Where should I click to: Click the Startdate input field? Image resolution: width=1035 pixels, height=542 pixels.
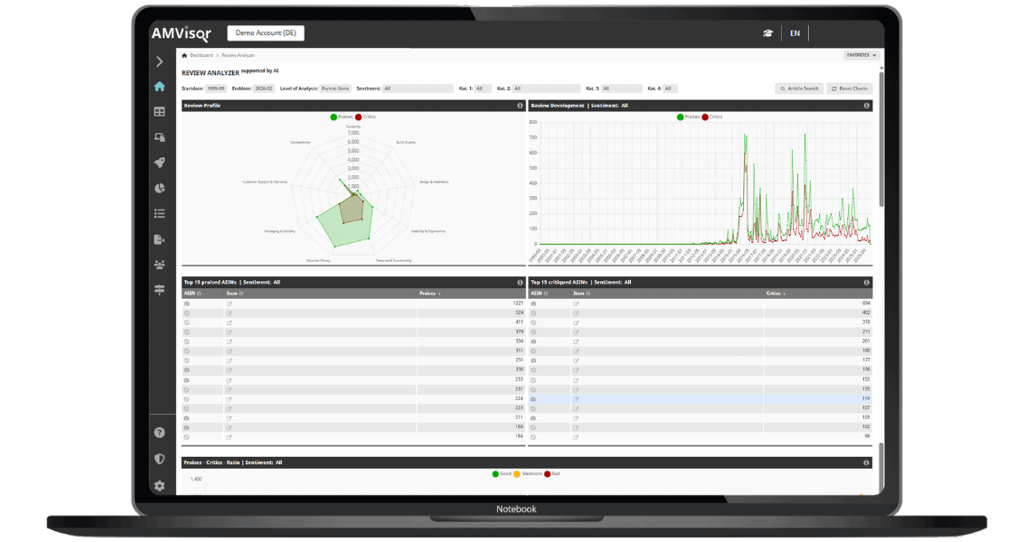(x=216, y=89)
